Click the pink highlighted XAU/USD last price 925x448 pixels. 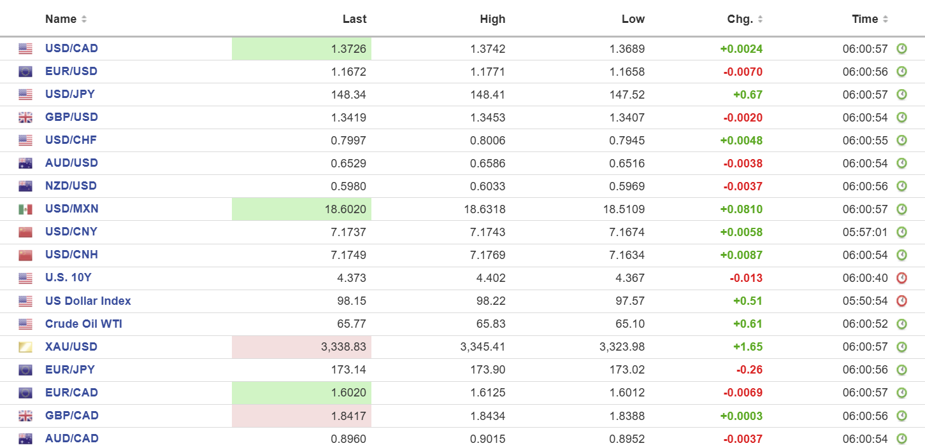[301, 347]
